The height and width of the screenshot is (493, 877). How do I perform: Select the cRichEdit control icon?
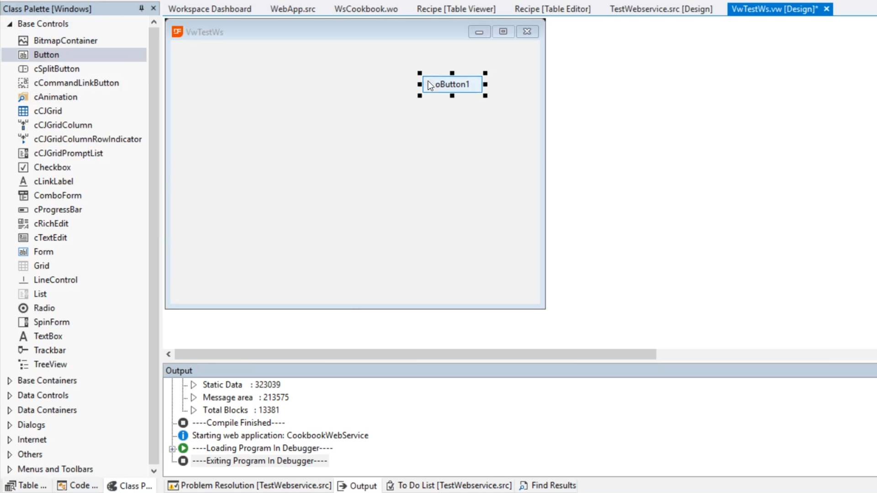point(23,224)
